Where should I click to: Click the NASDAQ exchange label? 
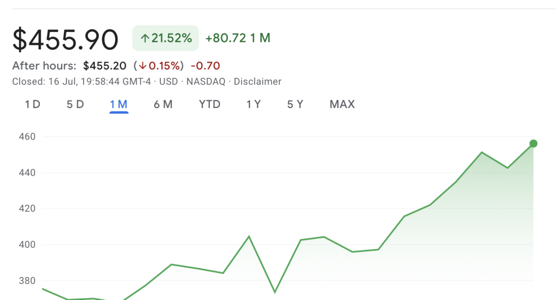click(x=205, y=81)
